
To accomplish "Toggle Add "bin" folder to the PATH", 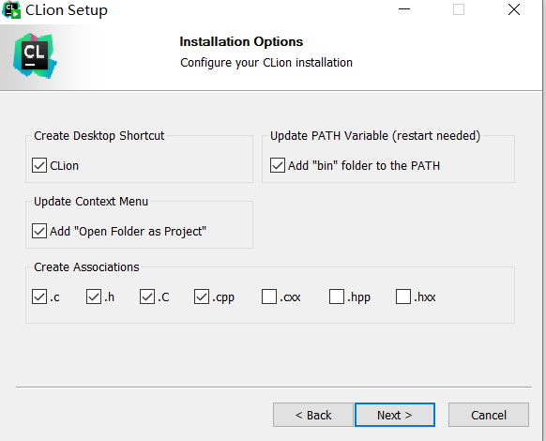I will [278, 165].
